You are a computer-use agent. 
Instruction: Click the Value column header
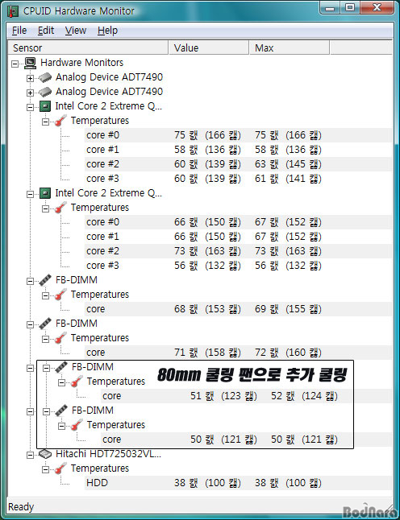(208, 47)
